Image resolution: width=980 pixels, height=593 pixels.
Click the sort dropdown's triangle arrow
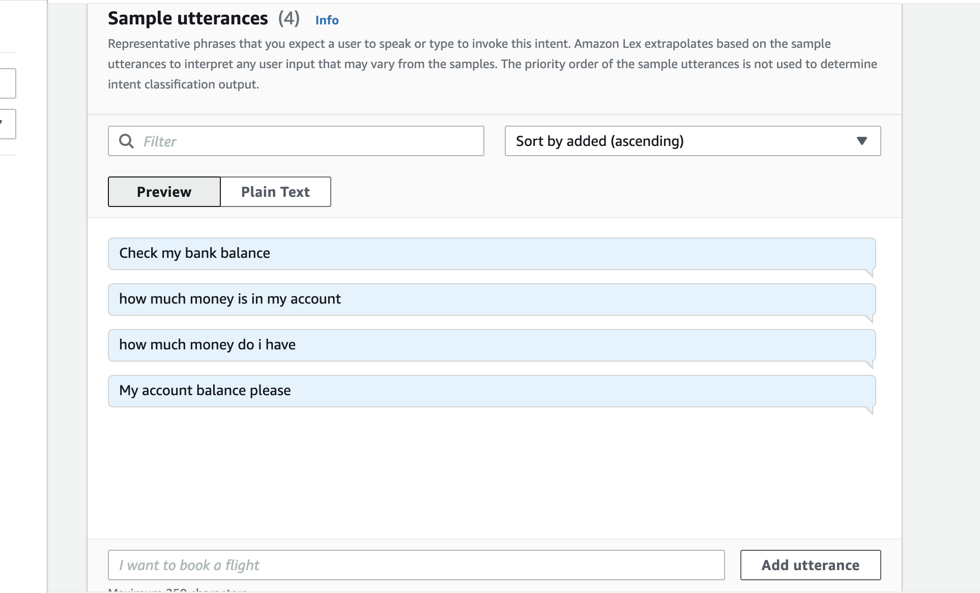point(861,141)
